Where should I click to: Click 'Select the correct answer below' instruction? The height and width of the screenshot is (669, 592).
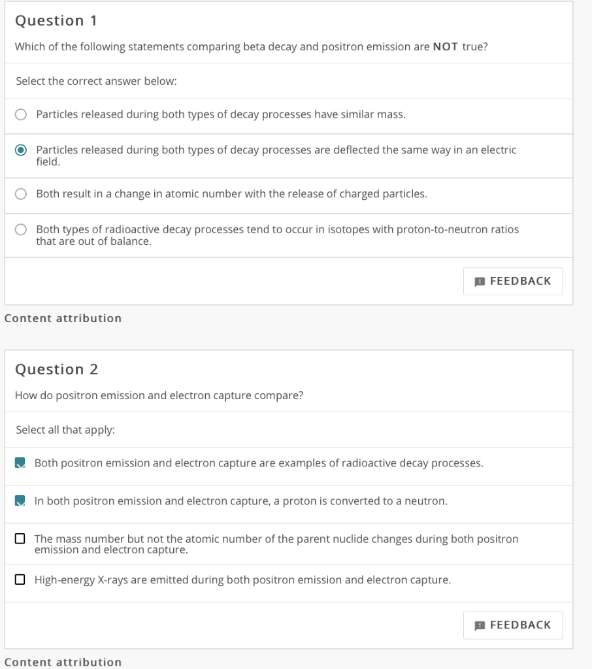click(96, 82)
